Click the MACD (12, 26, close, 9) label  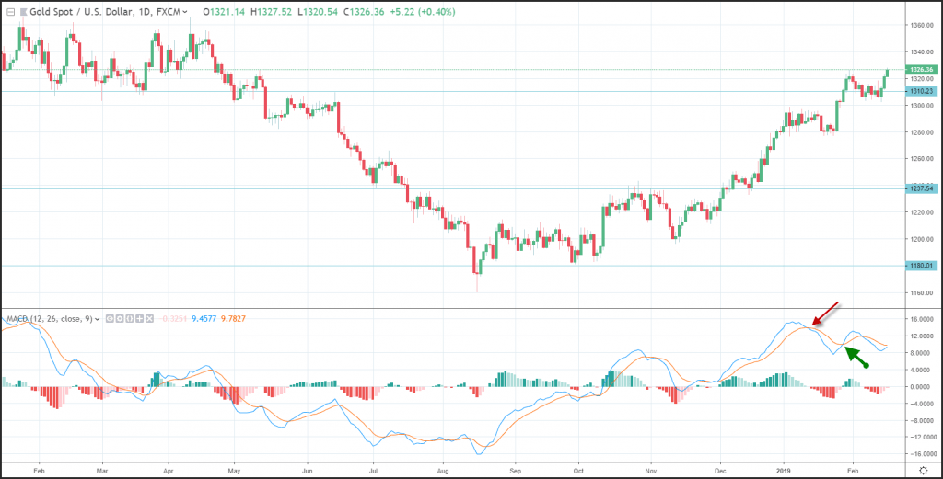48,319
